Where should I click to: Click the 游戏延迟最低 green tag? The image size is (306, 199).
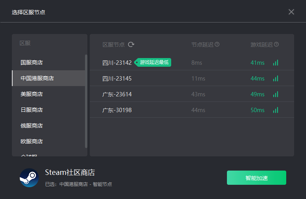[153, 62]
